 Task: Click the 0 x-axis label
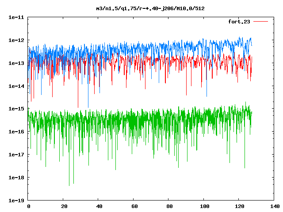tap(29, 206)
